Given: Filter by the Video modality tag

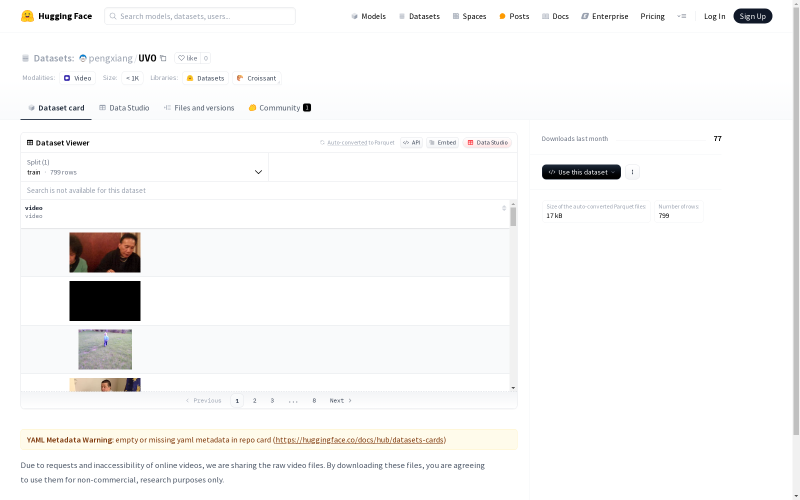Looking at the screenshot, I should 77,78.
